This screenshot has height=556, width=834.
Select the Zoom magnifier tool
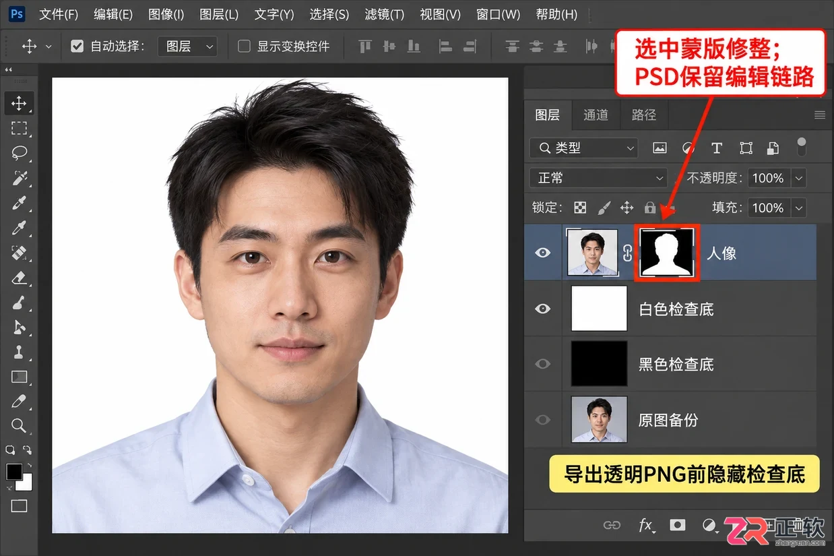(x=19, y=426)
